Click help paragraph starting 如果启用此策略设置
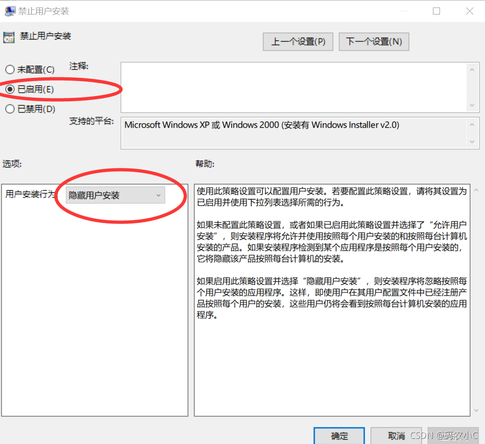 (332, 298)
